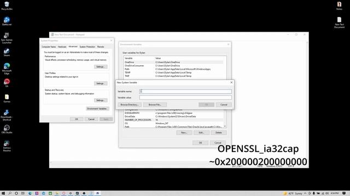The image size is (350, 196).
Task: Open the notification center icon
Action: (344, 193)
